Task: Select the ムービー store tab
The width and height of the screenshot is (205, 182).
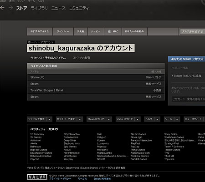Action: [x=96, y=31]
